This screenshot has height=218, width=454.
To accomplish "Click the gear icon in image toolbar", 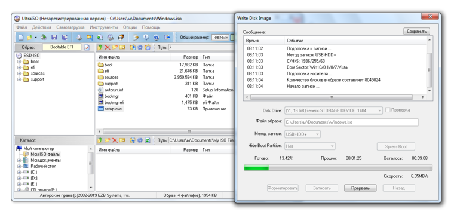I will [x=140, y=47].
